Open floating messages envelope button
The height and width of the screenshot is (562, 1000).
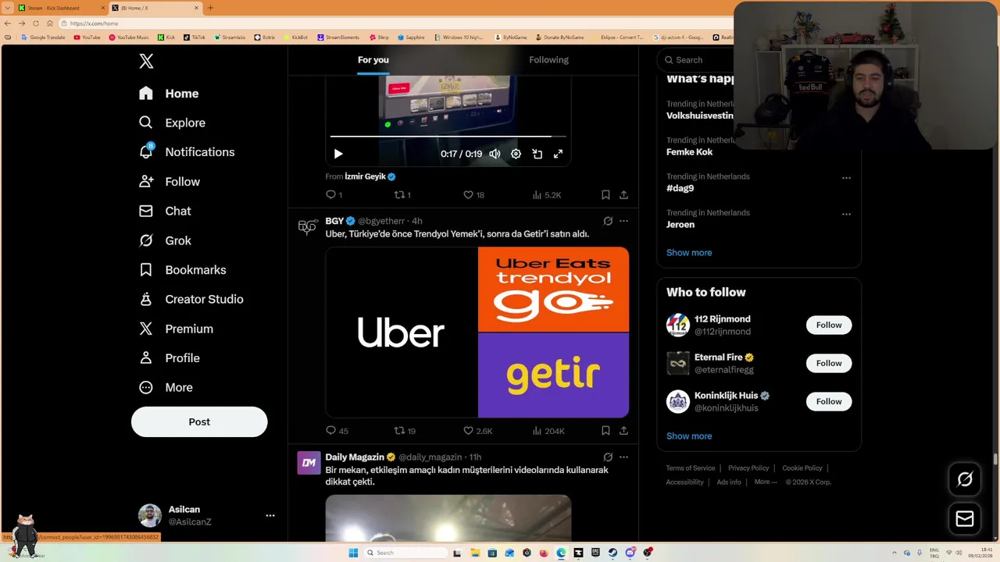tap(965, 519)
